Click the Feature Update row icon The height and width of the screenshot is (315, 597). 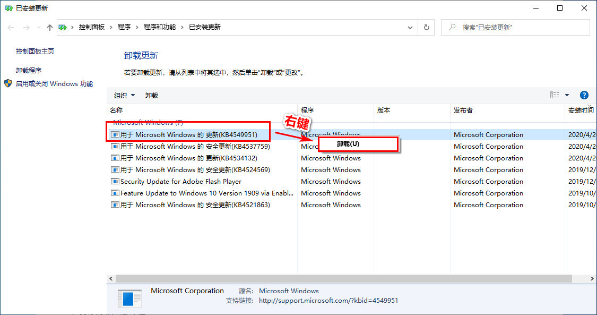[115, 193]
